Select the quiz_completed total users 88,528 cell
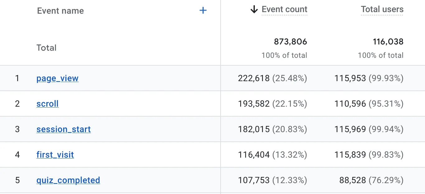425x194 pixels. pyautogui.click(x=371, y=180)
